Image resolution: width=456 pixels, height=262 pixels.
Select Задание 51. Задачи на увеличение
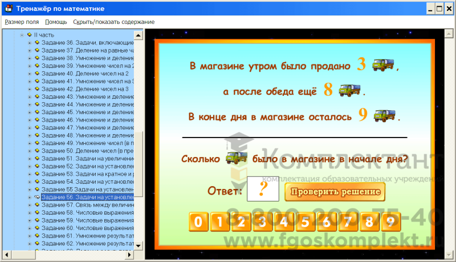[88, 159]
